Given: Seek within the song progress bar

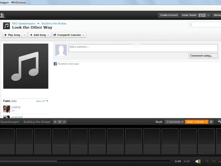Looking at the screenshot, I should click(x=85, y=161).
